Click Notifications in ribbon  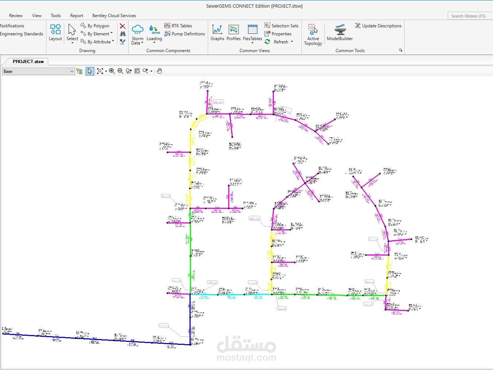(x=12, y=26)
